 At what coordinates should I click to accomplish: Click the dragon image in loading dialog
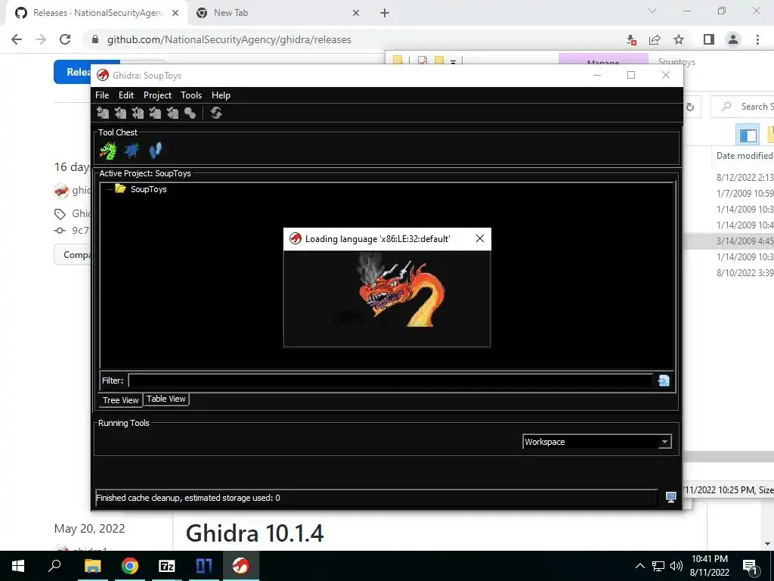[x=401, y=290]
